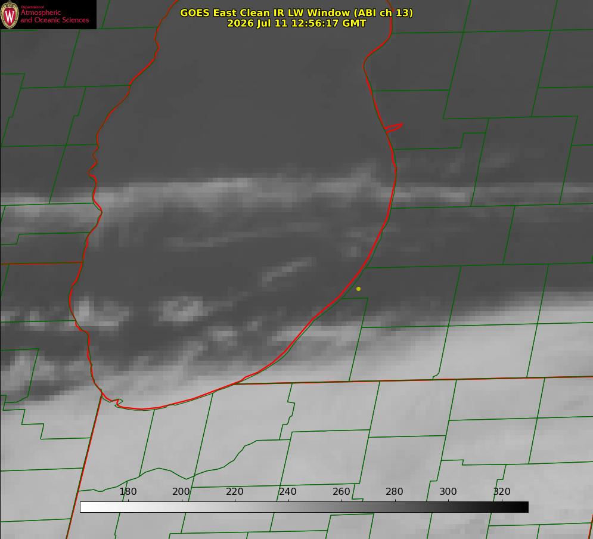Image resolution: width=593 pixels, height=539 pixels.
Task: Pick the white end of the temperature colorbar
Action: (x=86, y=507)
